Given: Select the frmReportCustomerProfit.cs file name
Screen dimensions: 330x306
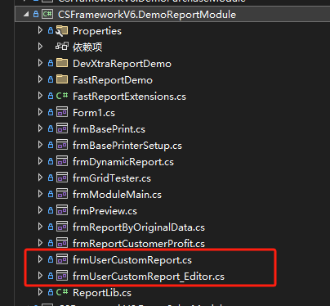Looking at the screenshot, I should coord(139,244).
